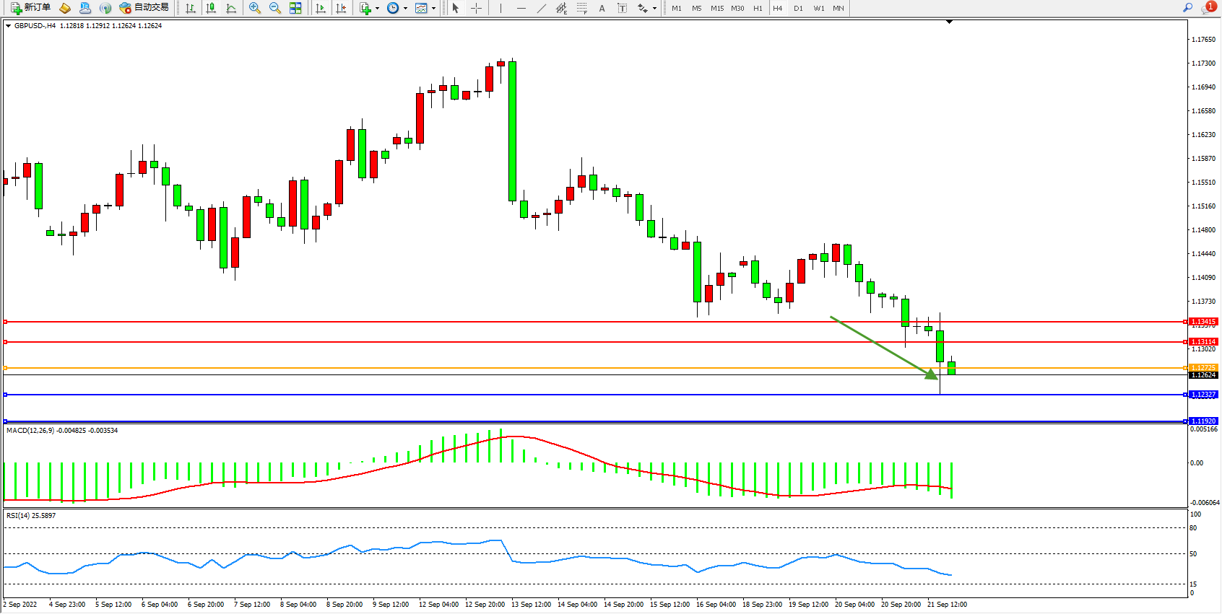
Task: Click the New Order (新订单) button
Action: (30, 8)
